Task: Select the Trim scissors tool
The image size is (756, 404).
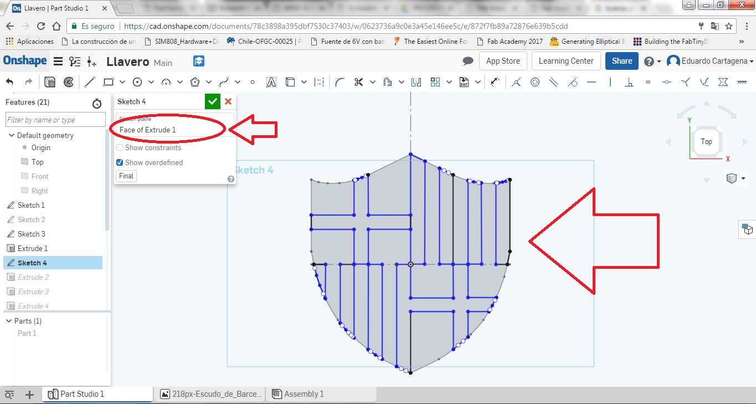Action: (x=358, y=82)
